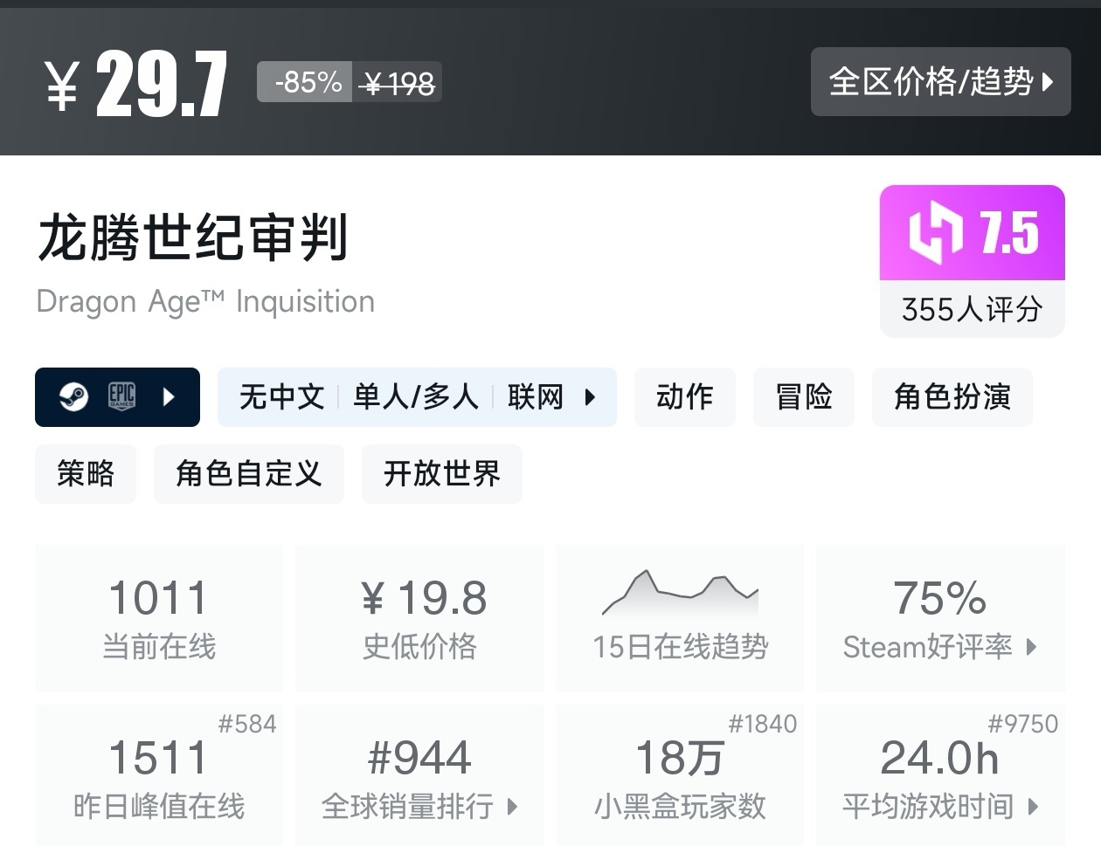Select the 角色扮演 genre tag
Image resolution: width=1101 pixels, height=846 pixels.
point(952,397)
